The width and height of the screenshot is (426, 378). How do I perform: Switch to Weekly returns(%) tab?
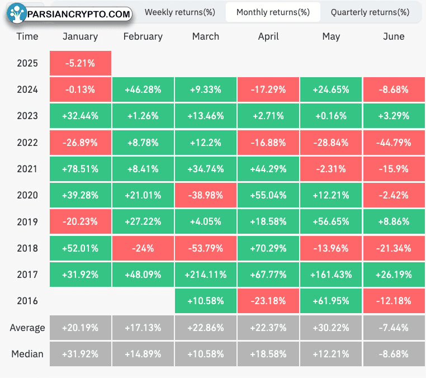180,12
